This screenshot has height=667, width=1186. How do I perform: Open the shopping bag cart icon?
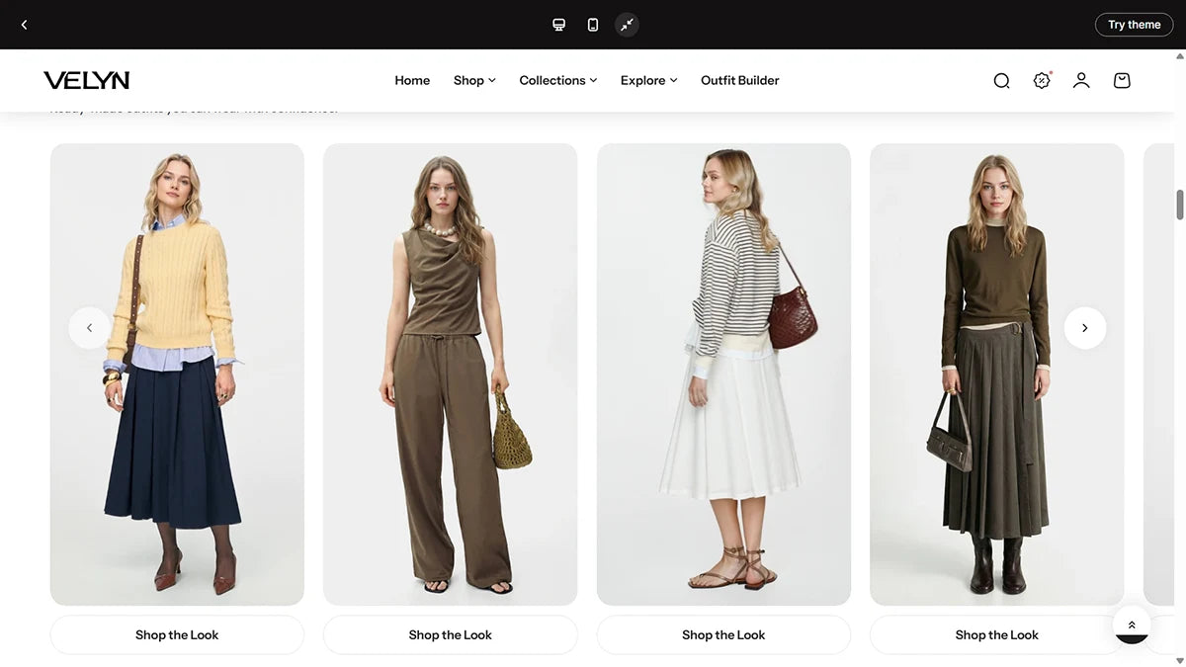pos(1122,81)
